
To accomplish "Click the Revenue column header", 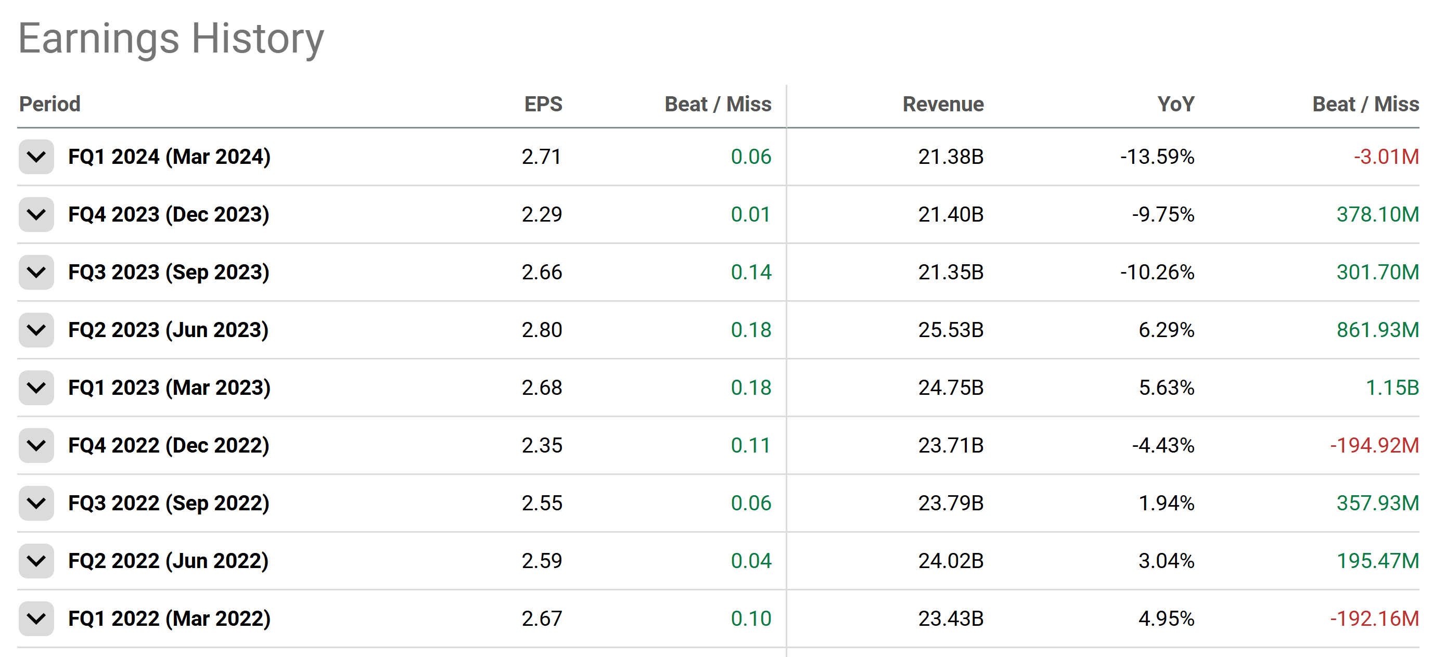I will (943, 104).
